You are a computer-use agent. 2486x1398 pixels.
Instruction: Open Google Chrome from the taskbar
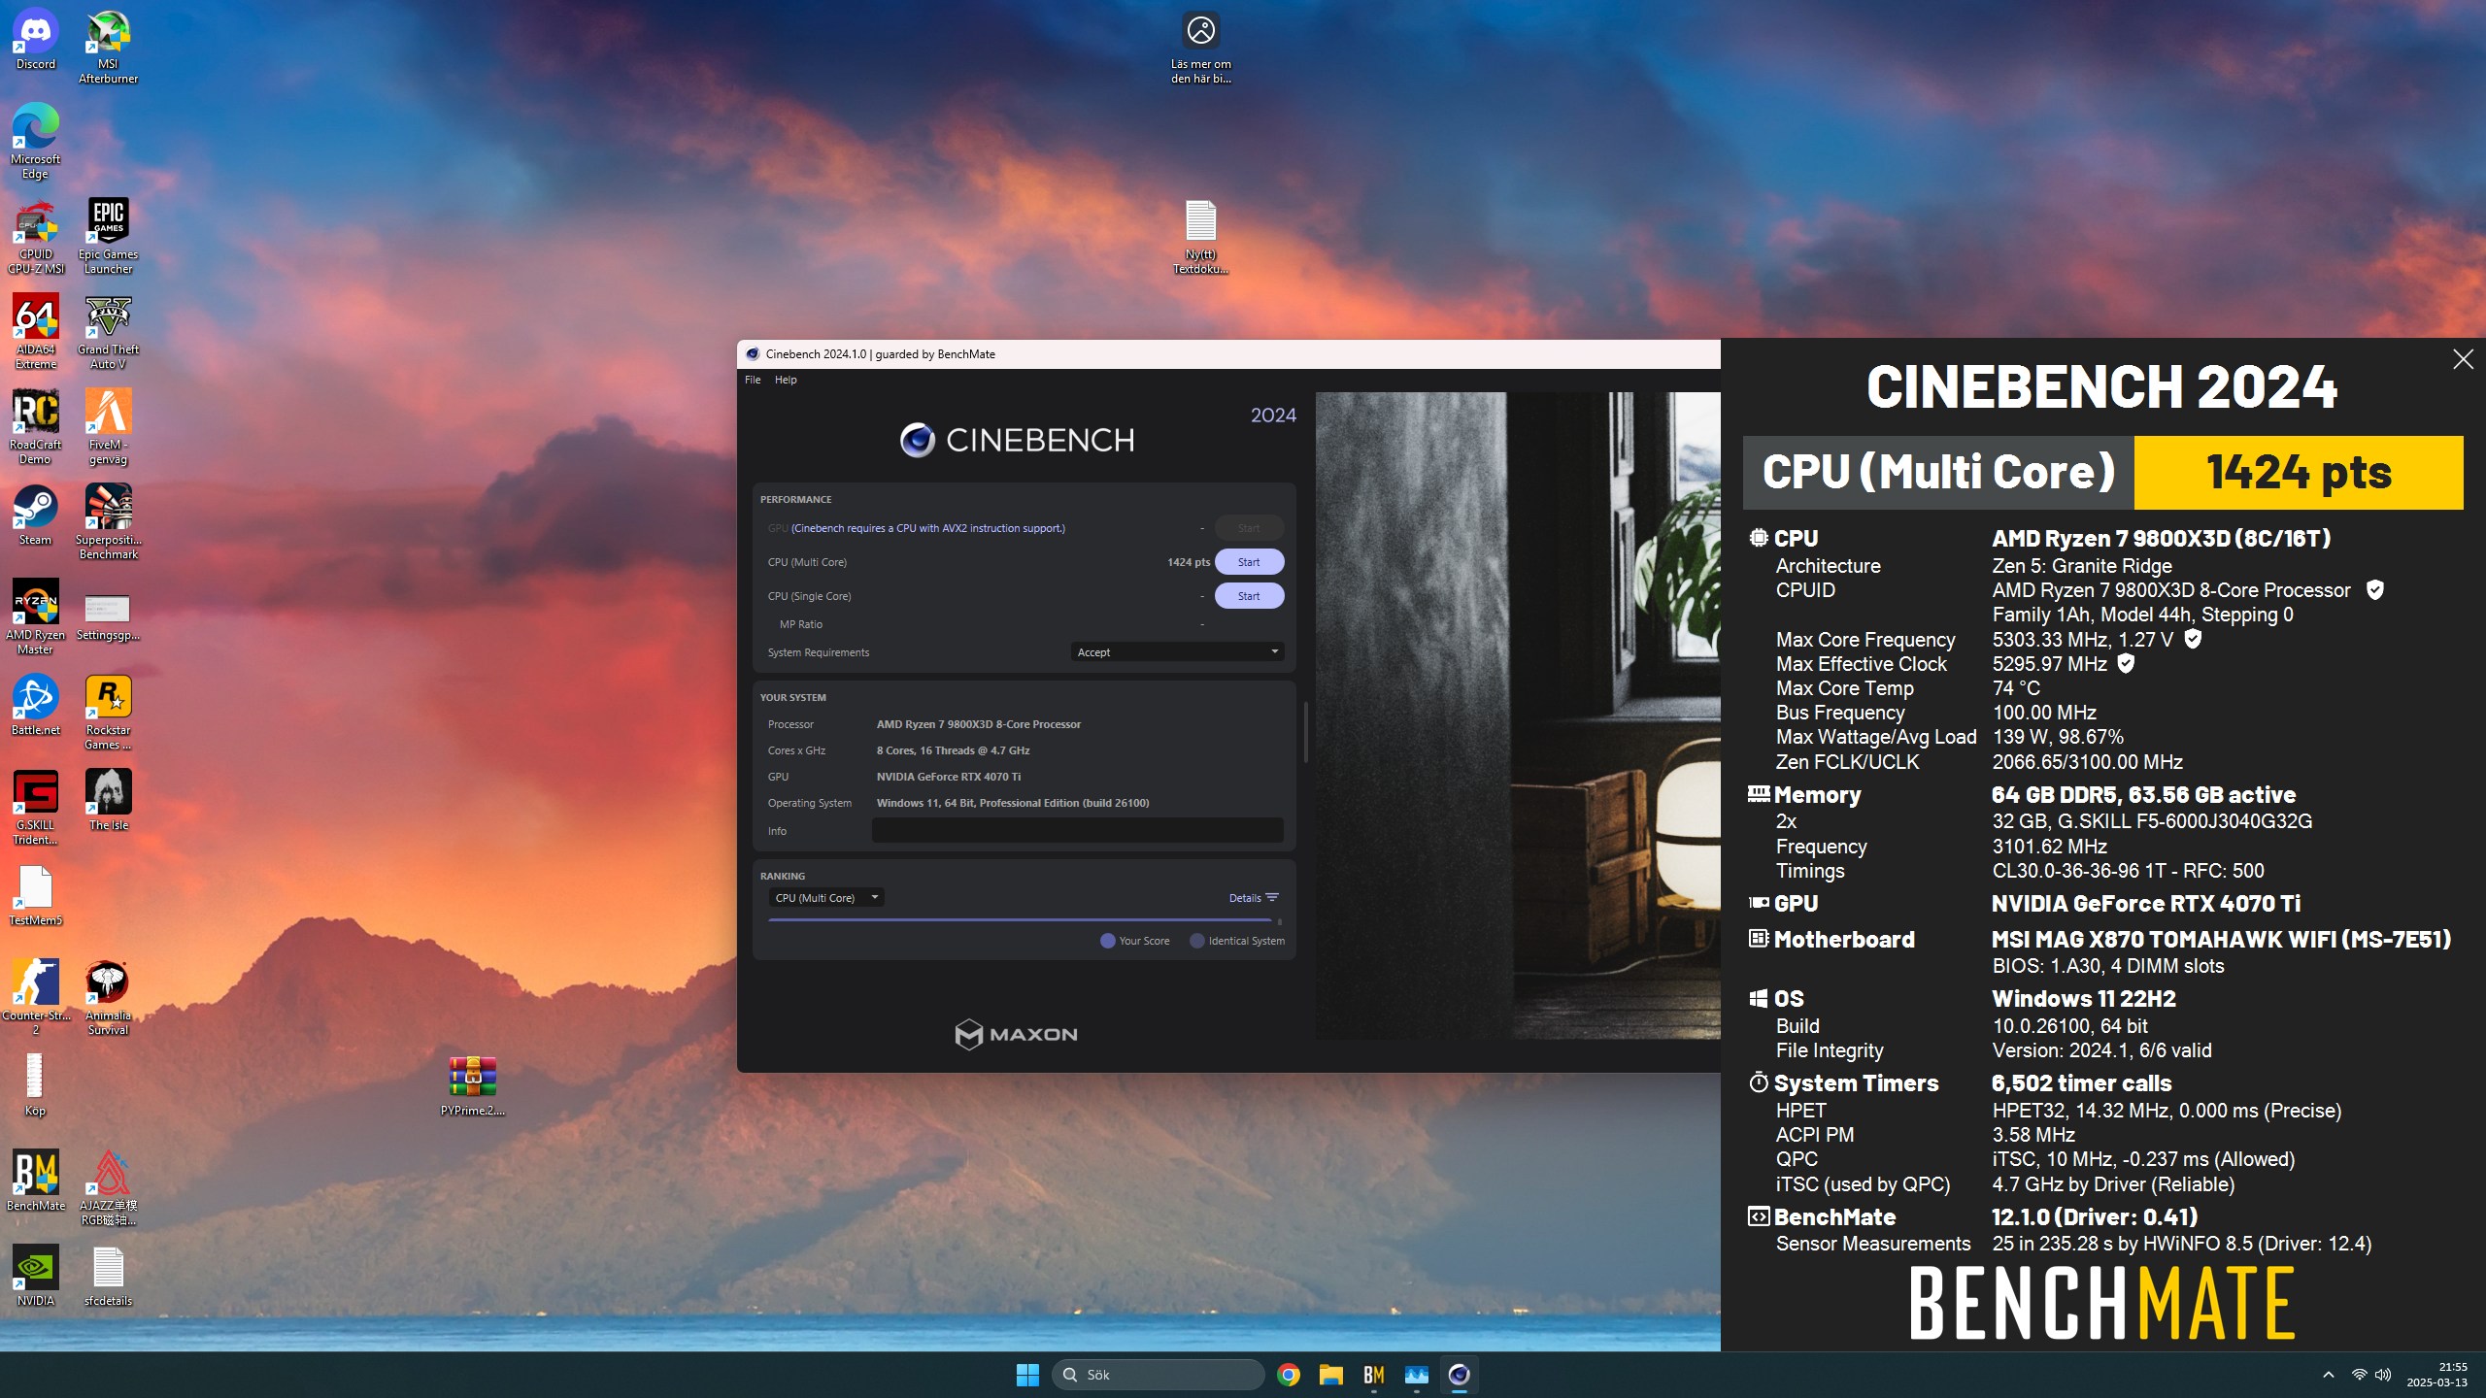tap(1289, 1375)
